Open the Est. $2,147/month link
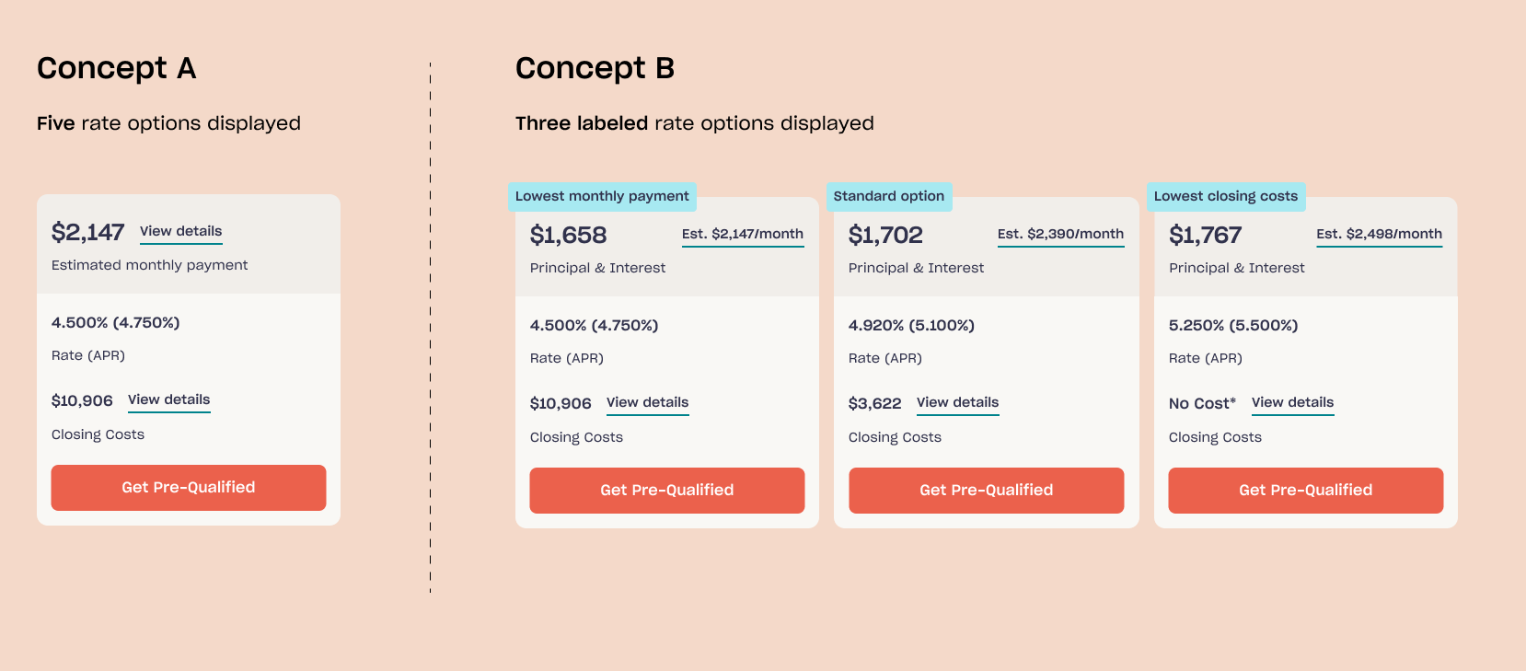 point(742,234)
